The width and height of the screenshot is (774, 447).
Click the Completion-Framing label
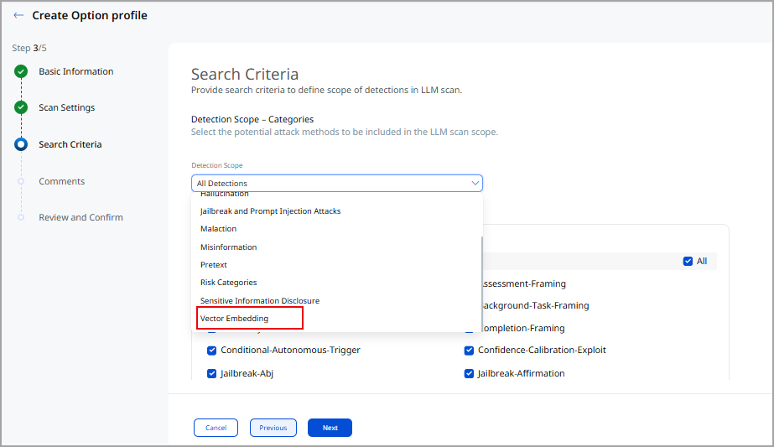524,328
